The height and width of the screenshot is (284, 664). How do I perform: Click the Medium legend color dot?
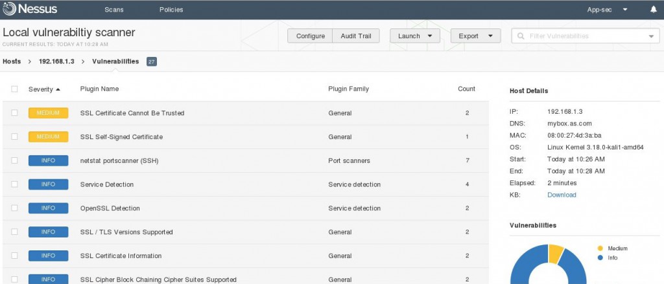point(600,248)
